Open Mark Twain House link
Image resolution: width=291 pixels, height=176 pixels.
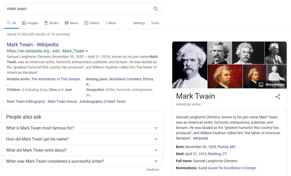(62, 101)
